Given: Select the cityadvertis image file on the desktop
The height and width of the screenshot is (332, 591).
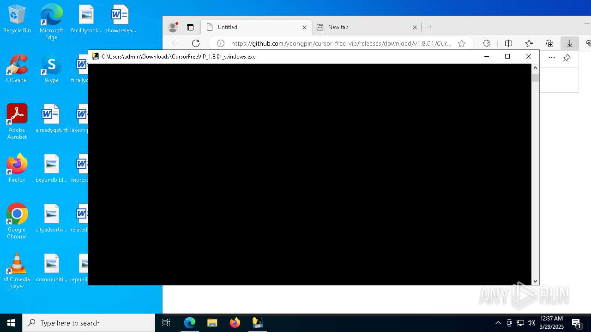Looking at the screenshot, I should click(x=51, y=219).
